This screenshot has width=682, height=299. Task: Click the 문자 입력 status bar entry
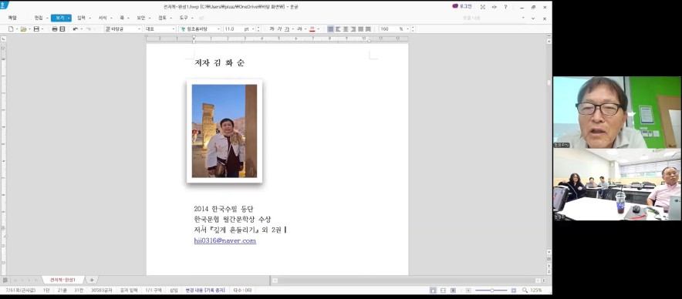[x=129, y=290]
